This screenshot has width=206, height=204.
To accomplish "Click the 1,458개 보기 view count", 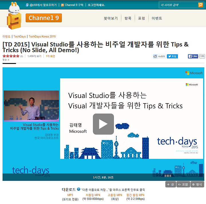I will pyautogui.click(x=34, y=56).
